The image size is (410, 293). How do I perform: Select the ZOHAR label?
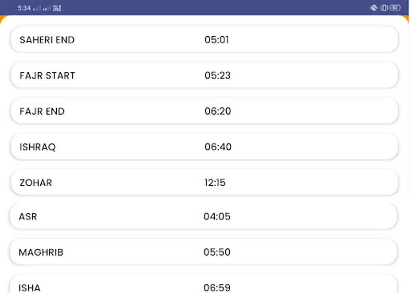pyautogui.click(x=36, y=183)
